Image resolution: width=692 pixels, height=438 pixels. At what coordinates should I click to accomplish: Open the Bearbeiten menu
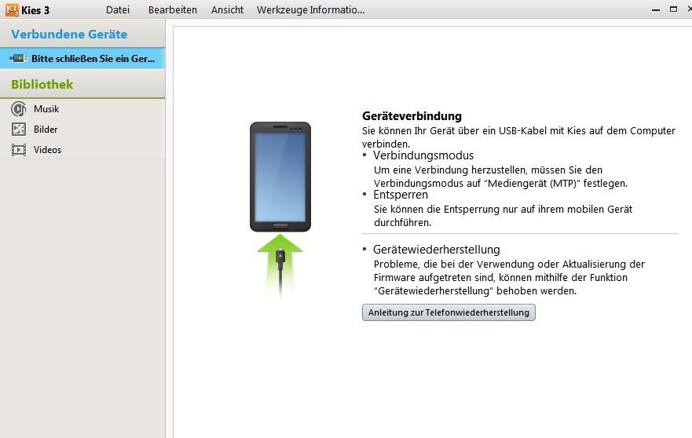click(x=173, y=9)
